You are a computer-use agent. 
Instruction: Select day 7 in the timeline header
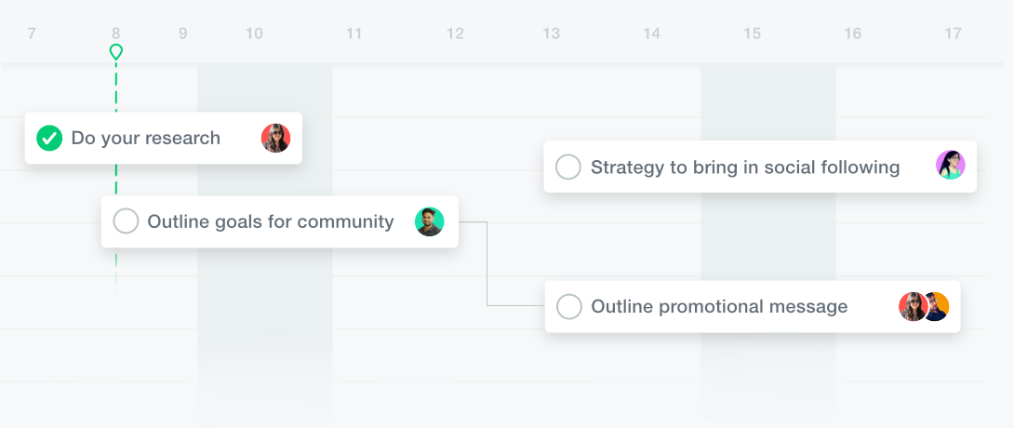click(32, 34)
